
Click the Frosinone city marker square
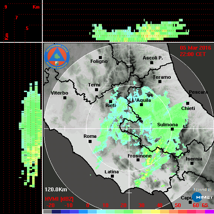pyautogui.click(x=138, y=160)
